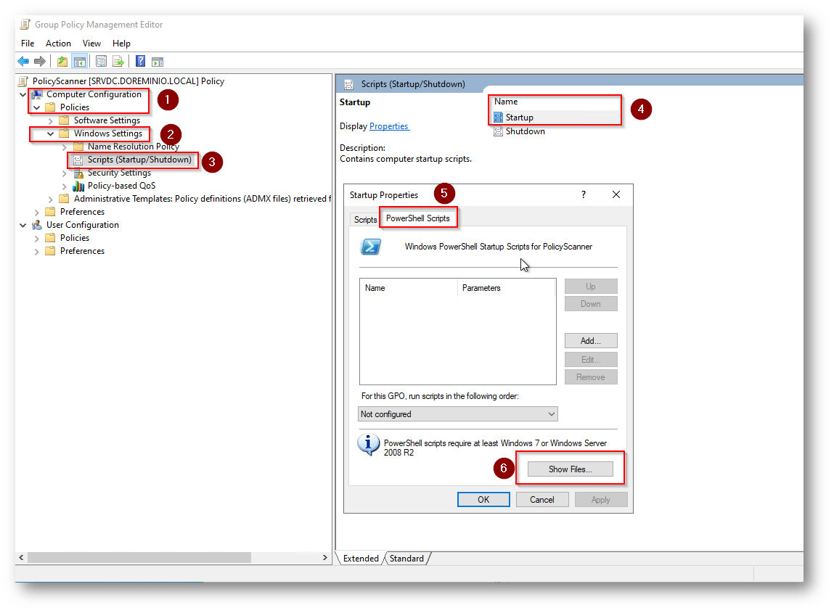The width and height of the screenshot is (834, 613).
Task: Click the scroll left arrow of tree pane
Action: [x=21, y=558]
